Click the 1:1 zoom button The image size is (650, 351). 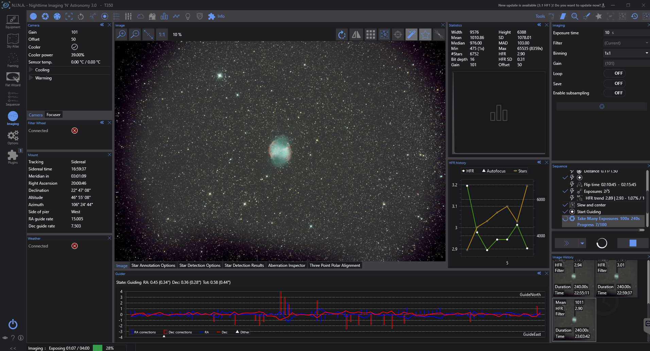(162, 34)
